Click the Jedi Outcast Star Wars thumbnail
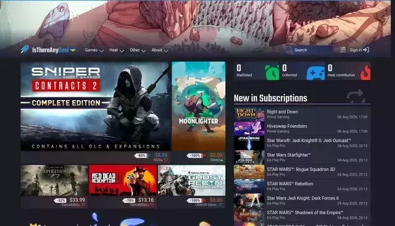The height and width of the screenshot is (226, 395). tap(249, 143)
